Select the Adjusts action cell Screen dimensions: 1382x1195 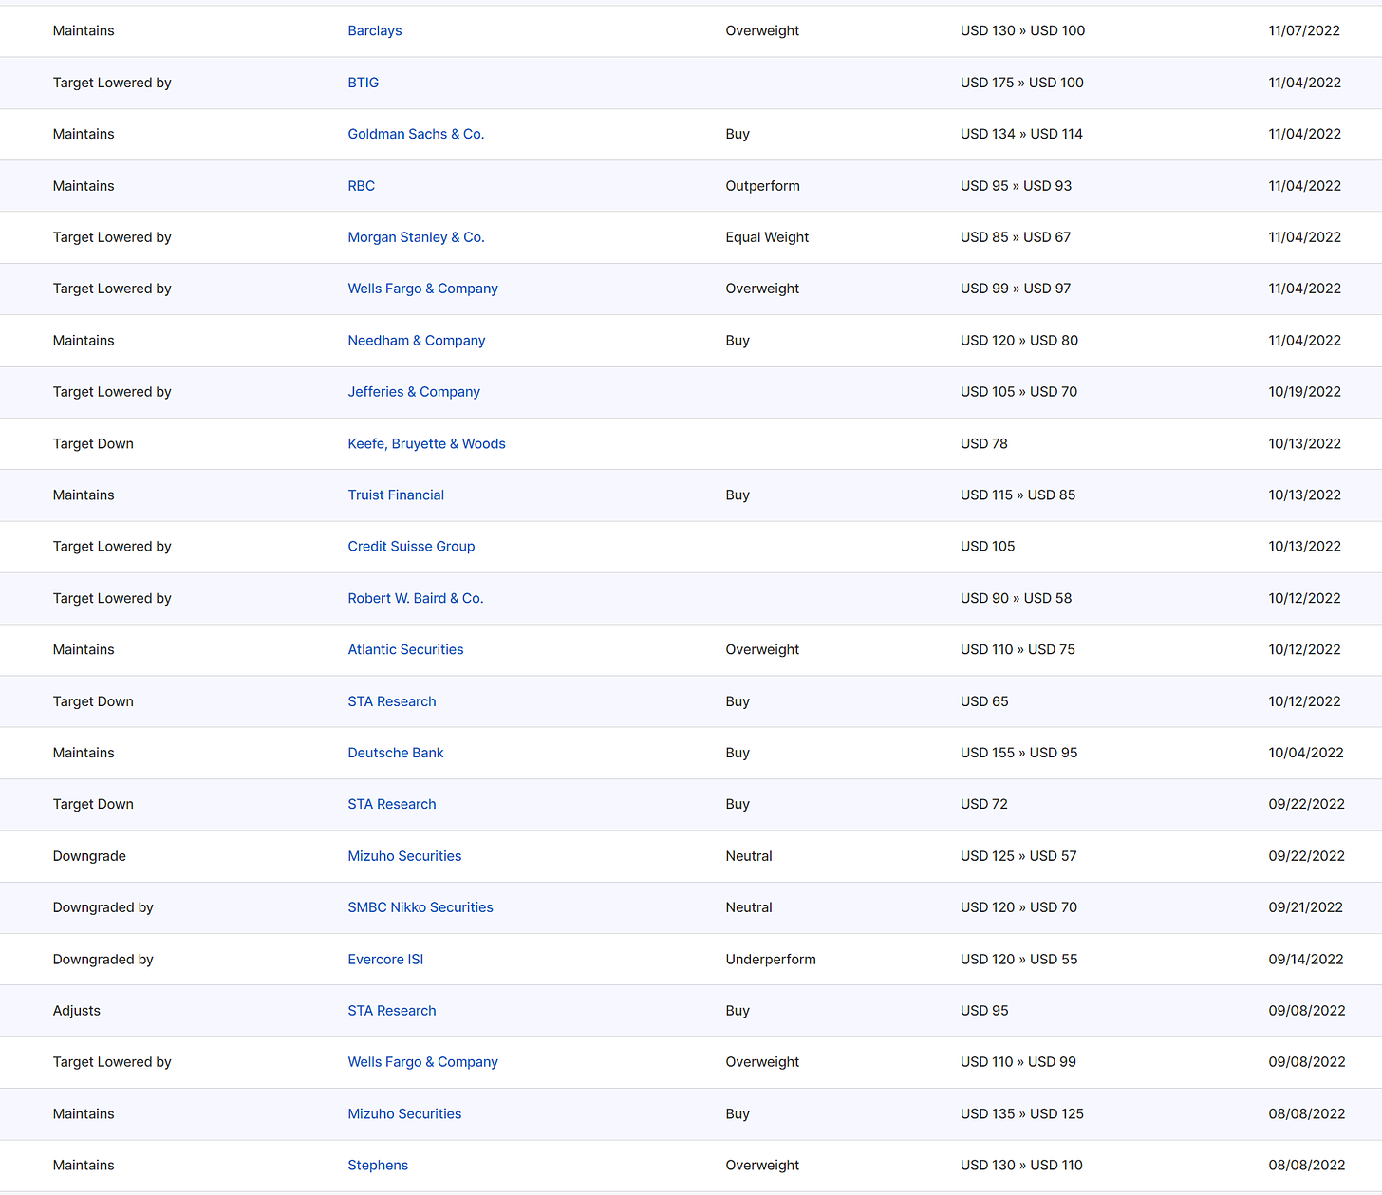coord(77,1011)
